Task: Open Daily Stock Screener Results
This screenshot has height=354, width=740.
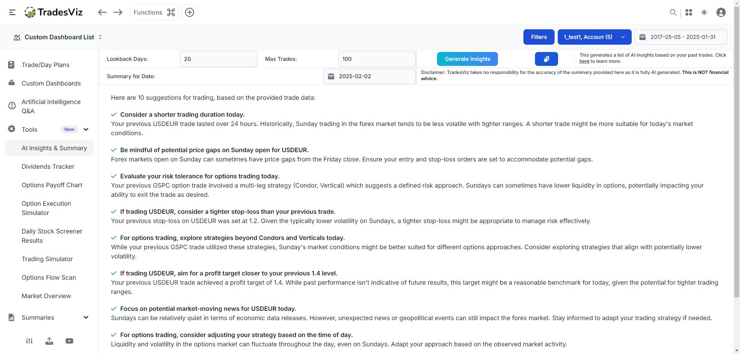Action: pos(52,236)
